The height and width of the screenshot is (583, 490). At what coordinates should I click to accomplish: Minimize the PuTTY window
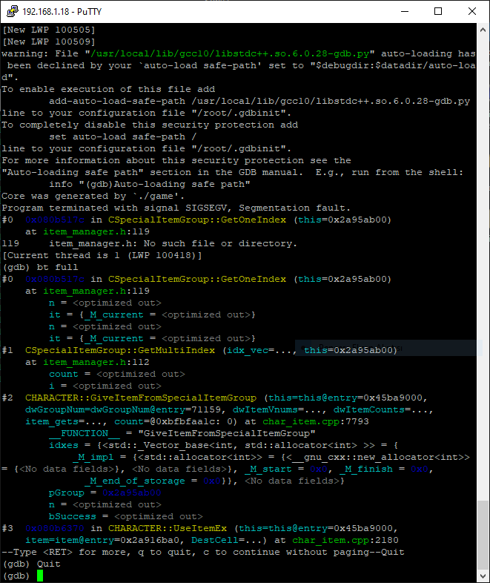(404, 11)
